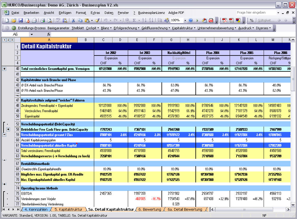Open the Cockpit dropdown menu

pos(92,28)
